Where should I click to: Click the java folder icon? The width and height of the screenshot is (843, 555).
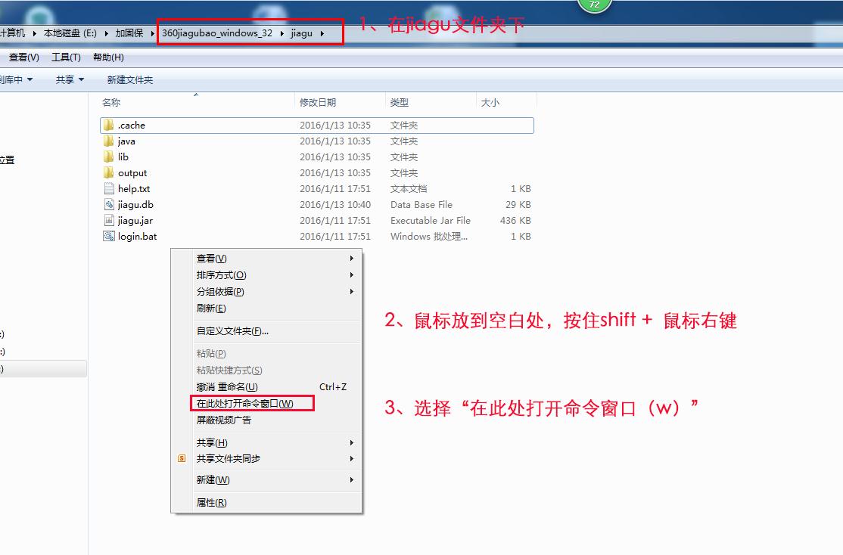(x=109, y=141)
